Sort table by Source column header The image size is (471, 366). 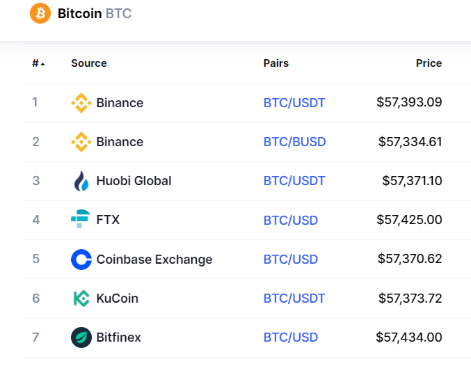[x=89, y=63]
